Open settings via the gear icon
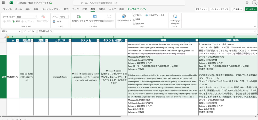The height and width of the screenshot is (120, 258). 247,3
